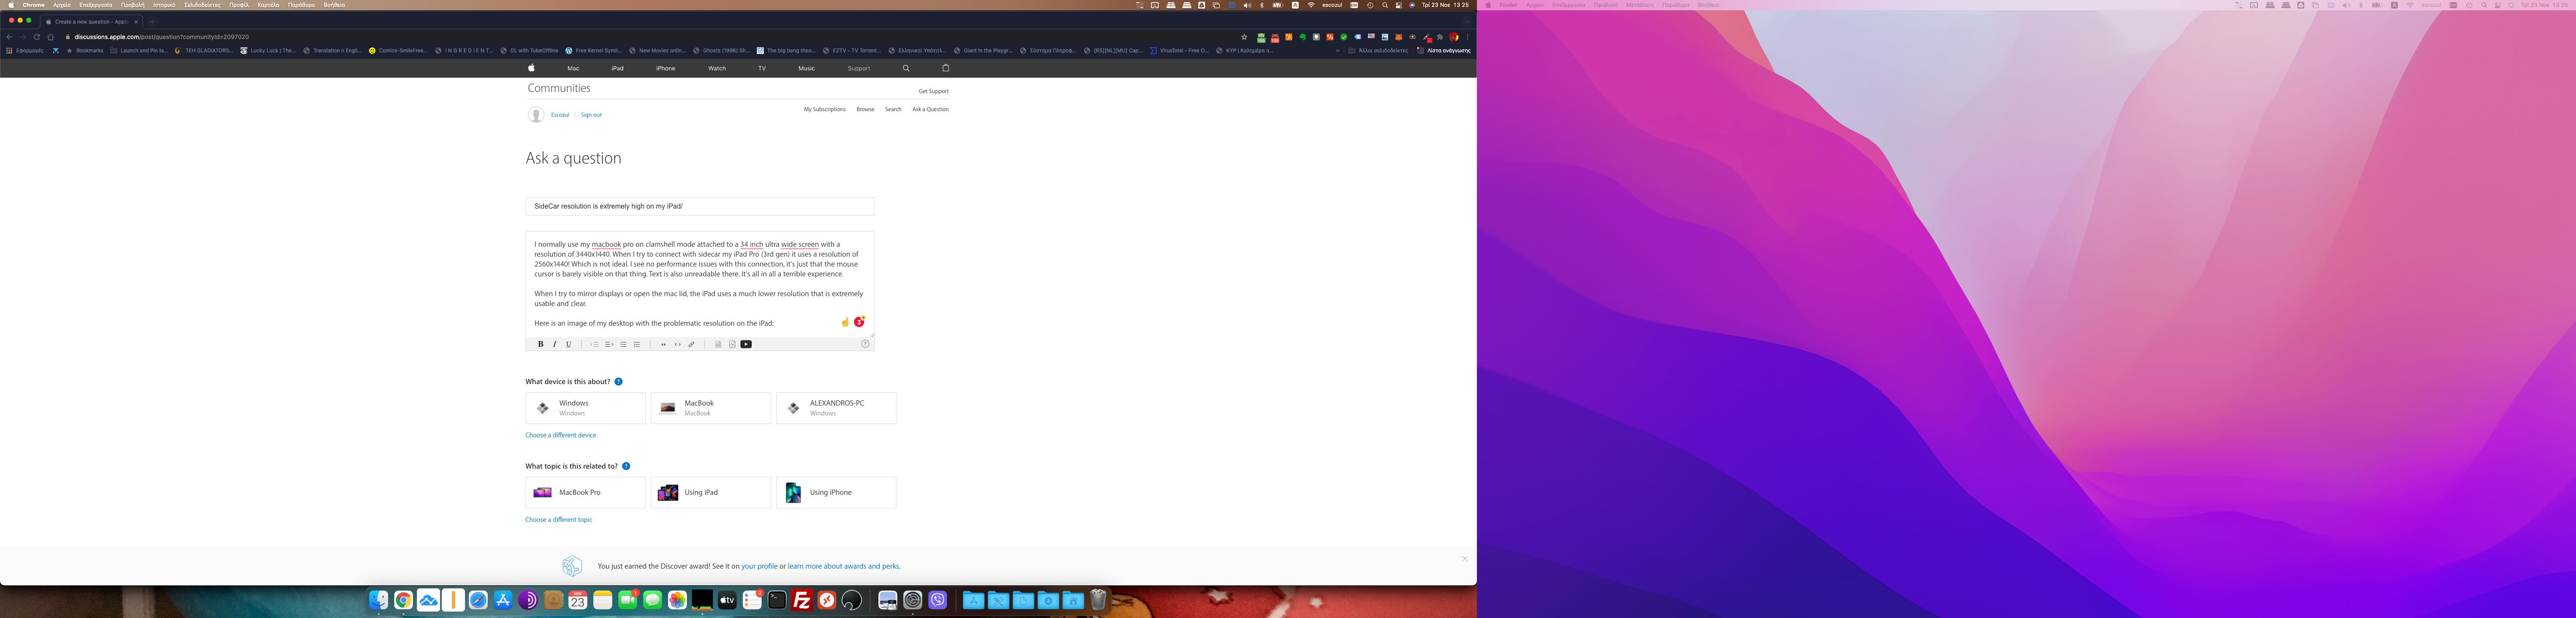Click the question title input field
The height and width of the screenshot is (618, 2576).
coord(700,206)
